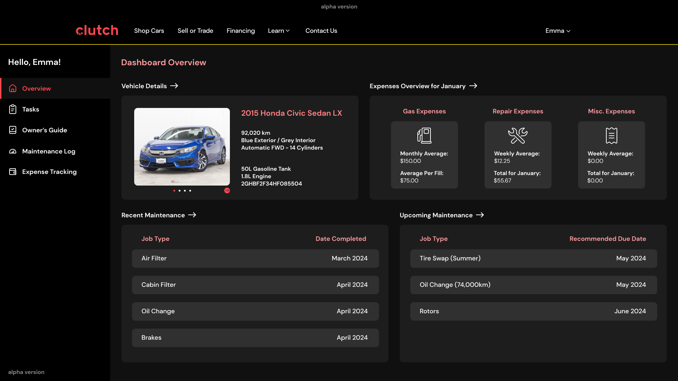Image resolution: width=678 pixels, height=381 pixels.
Task: Click the 2015 Honda Civic Sedan LX title
Action: [x=292, y=113]
